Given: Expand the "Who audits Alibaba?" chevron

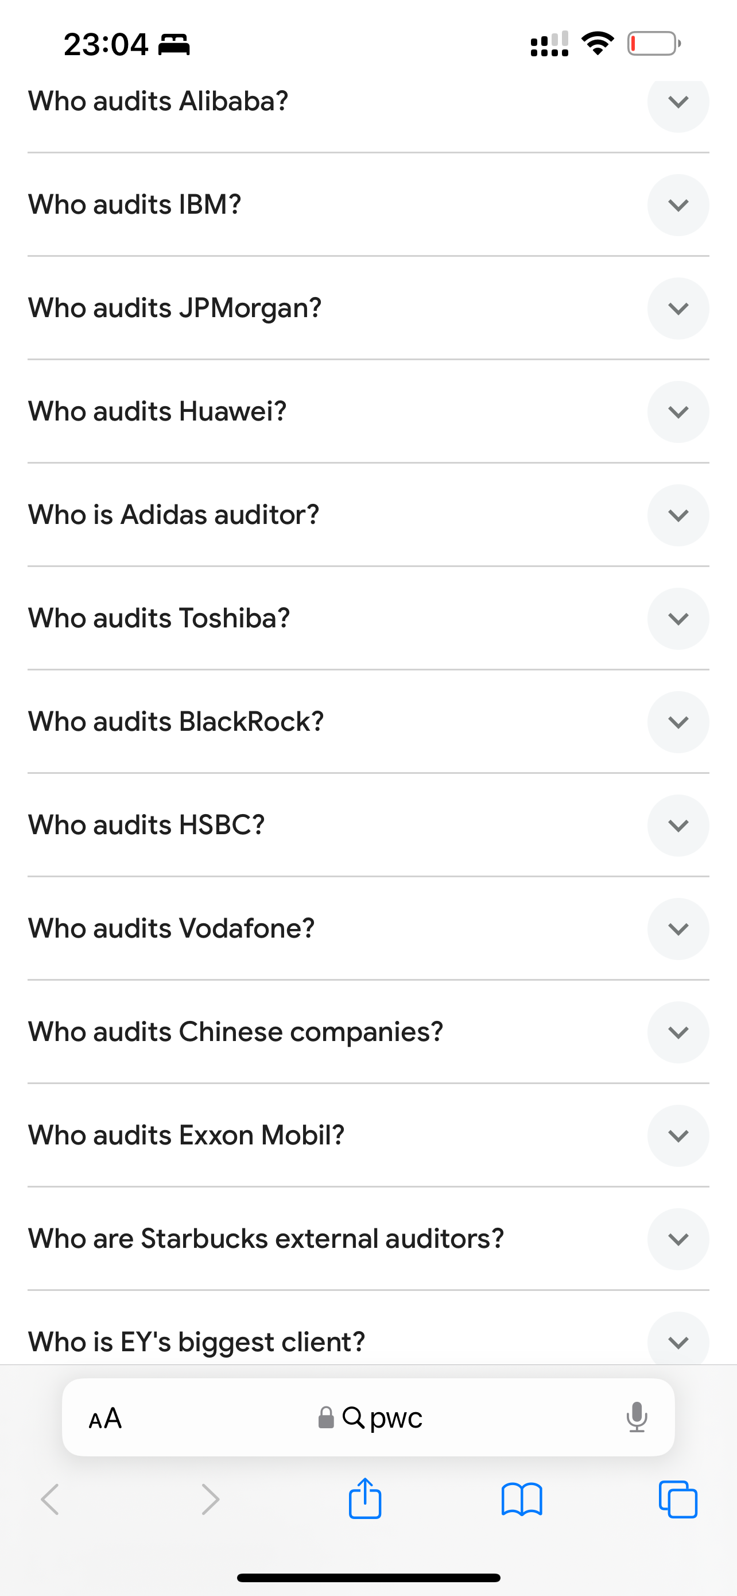Looking at the screenshot, I should click(x=678, y=102).
